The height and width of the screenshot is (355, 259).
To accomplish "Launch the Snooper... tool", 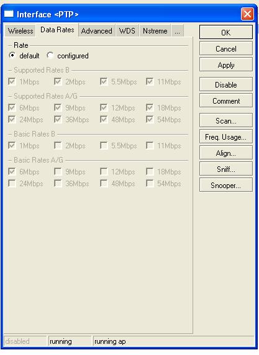I will 226,185.
